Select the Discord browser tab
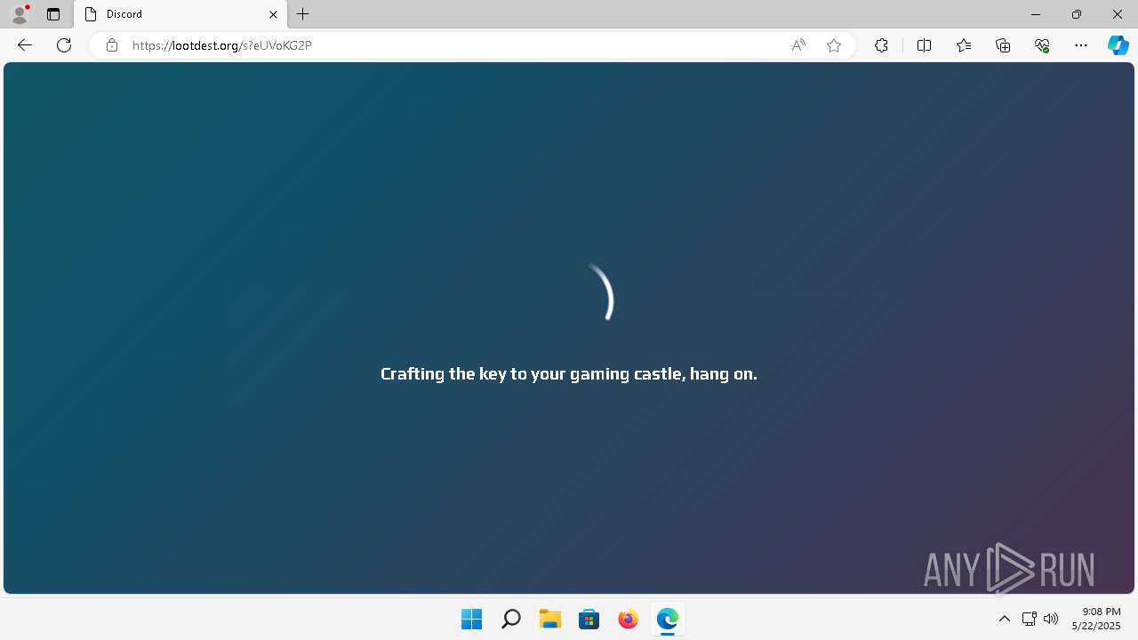Viewport: 1138px width, 640px height. [180, 14]
